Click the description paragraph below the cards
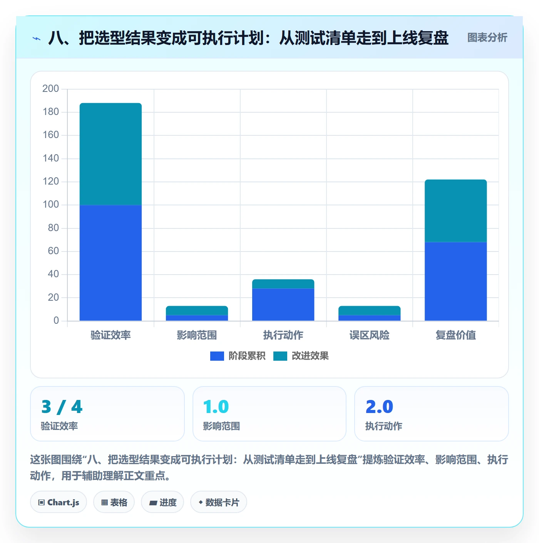539x543 pixels. click(269, 468)
